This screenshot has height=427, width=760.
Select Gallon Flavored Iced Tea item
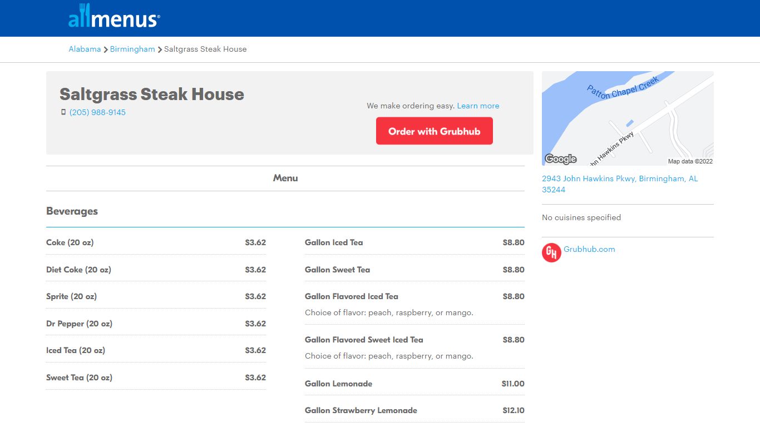tap(352, 296)
